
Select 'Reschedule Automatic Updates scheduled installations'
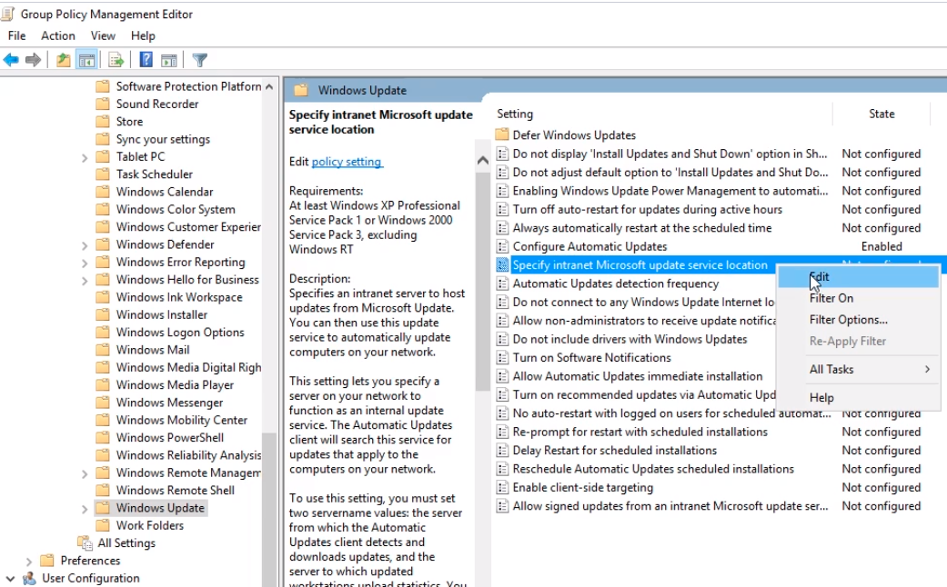(653, 469)
